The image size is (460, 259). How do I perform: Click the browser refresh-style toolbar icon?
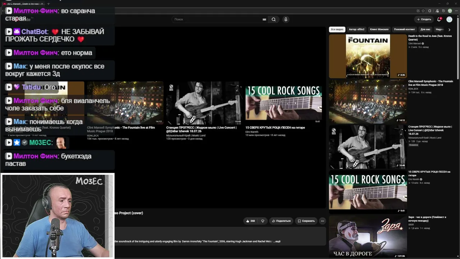coord(429,11)
